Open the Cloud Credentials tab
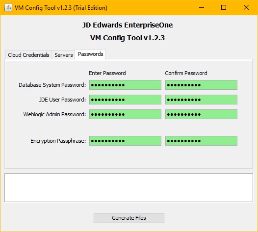258x232 pixels. pyautogui.click(x=28, y=55)
